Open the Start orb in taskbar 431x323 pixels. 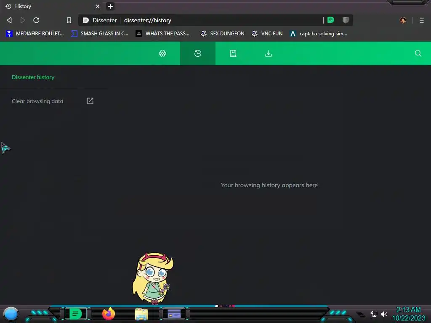coord(11,314)
